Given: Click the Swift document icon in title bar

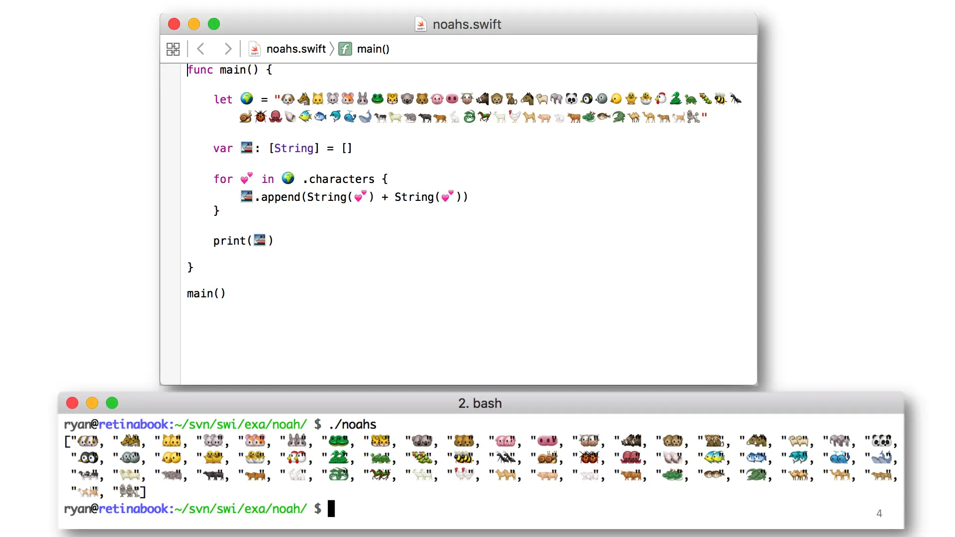Looking at the screenshot, I should click(x=421, y=24).
